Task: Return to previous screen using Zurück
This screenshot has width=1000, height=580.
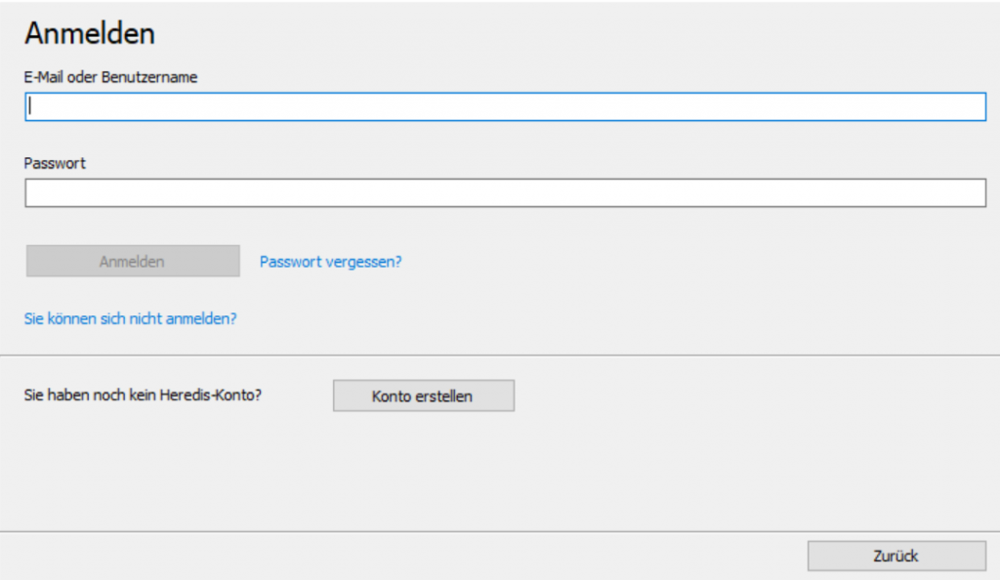Action: point(896,556)
